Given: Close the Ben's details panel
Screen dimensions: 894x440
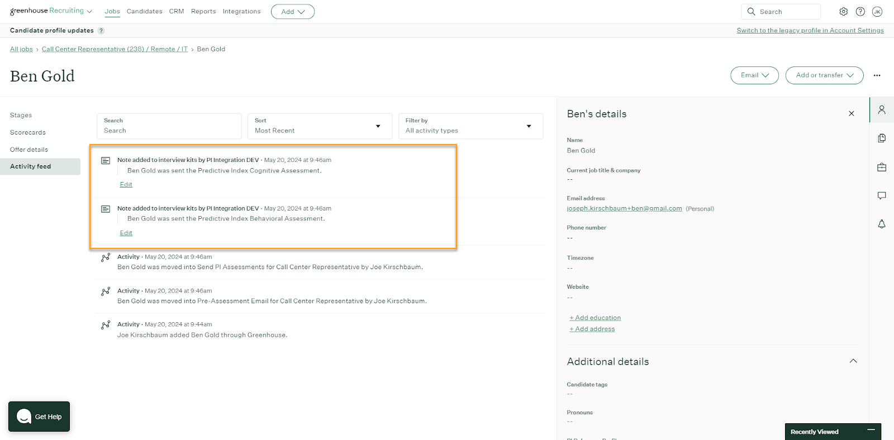Looking at the screenshot, I should click(x=851, y=114).
